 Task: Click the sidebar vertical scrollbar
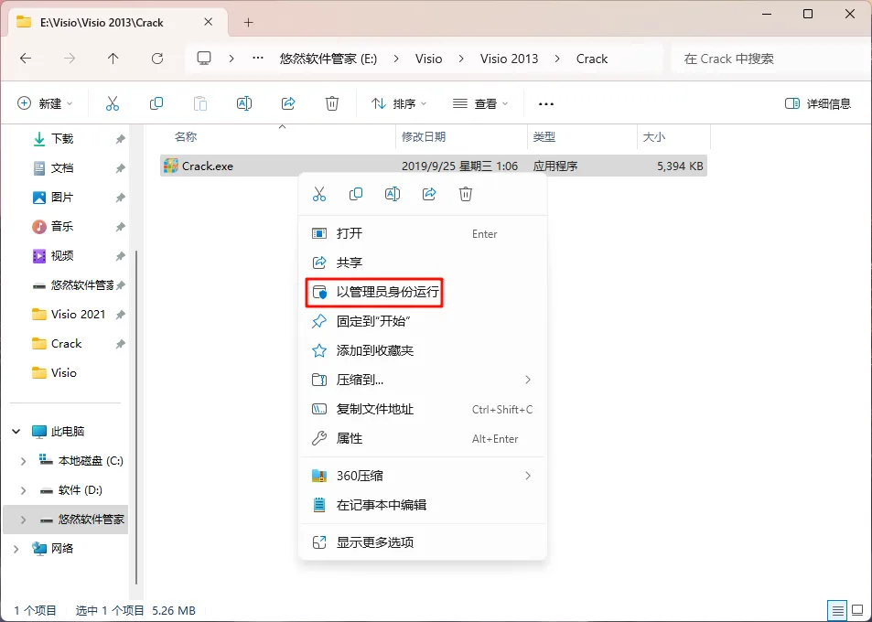pos(137,417)
